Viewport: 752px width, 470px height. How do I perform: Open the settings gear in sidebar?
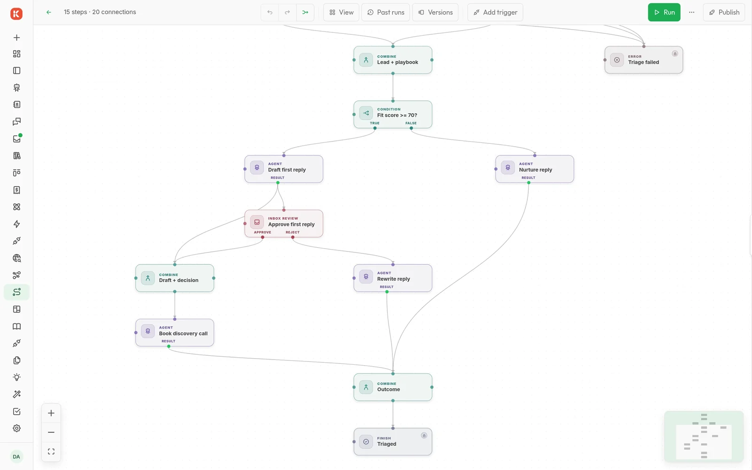(x=16, y=428)
